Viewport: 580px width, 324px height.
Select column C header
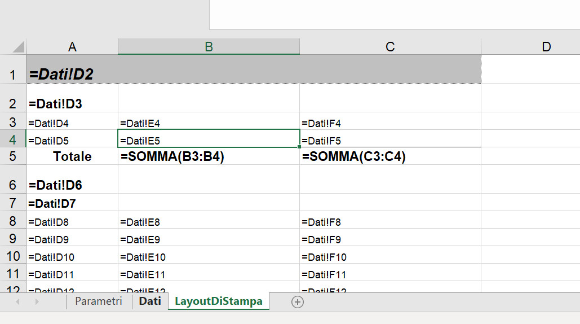pos(390,47)
